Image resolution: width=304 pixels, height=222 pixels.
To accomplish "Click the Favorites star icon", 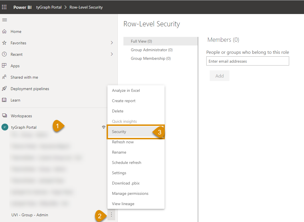I will pyautogui.click(x=4, y=43).
